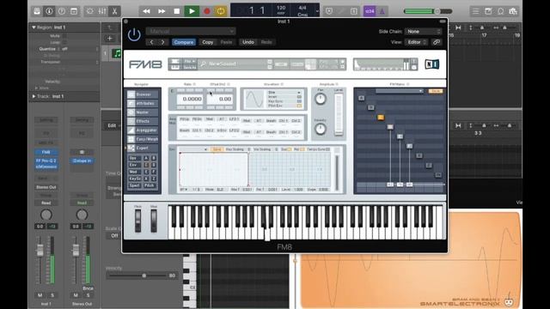Open Quick Help button in Logic toolbar

tap(61, 11)
